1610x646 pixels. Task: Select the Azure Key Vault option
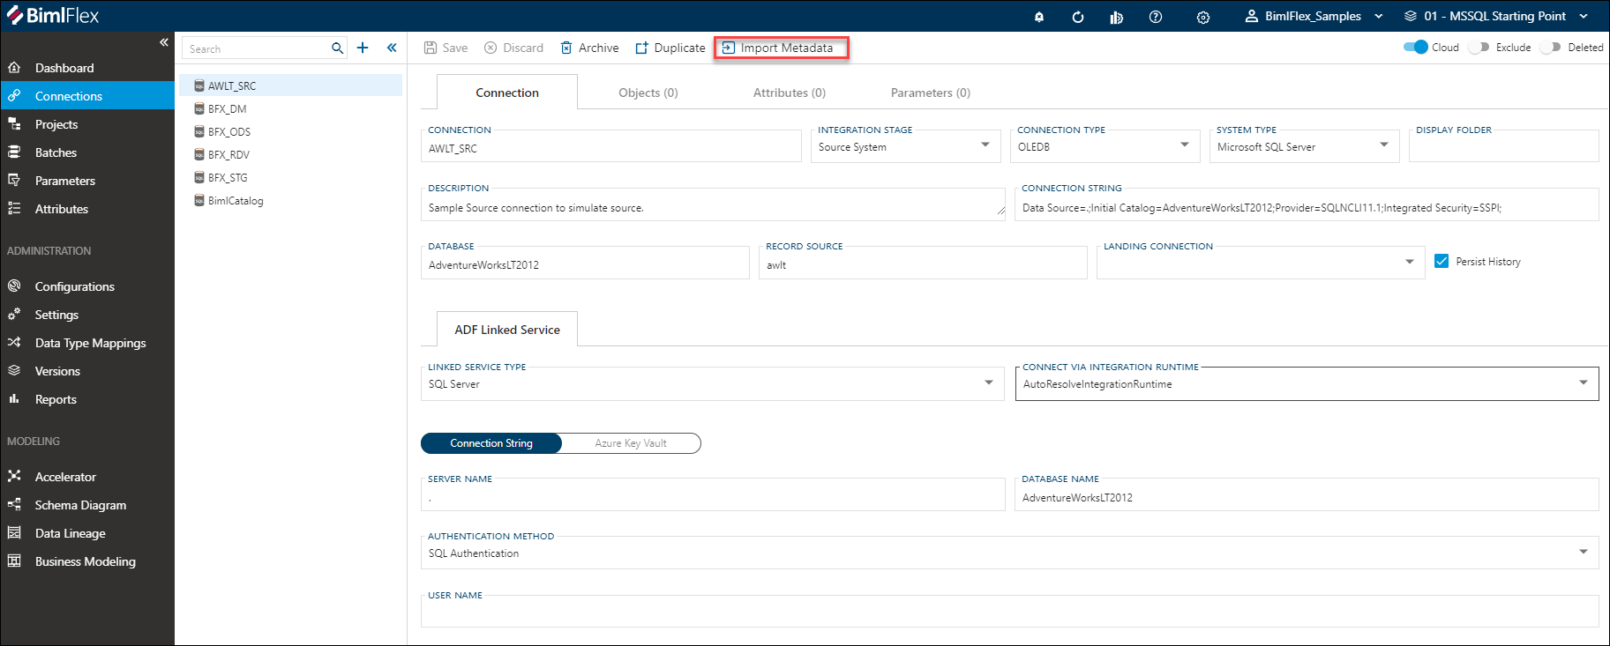pyautogui.click(x=631, y=443)
